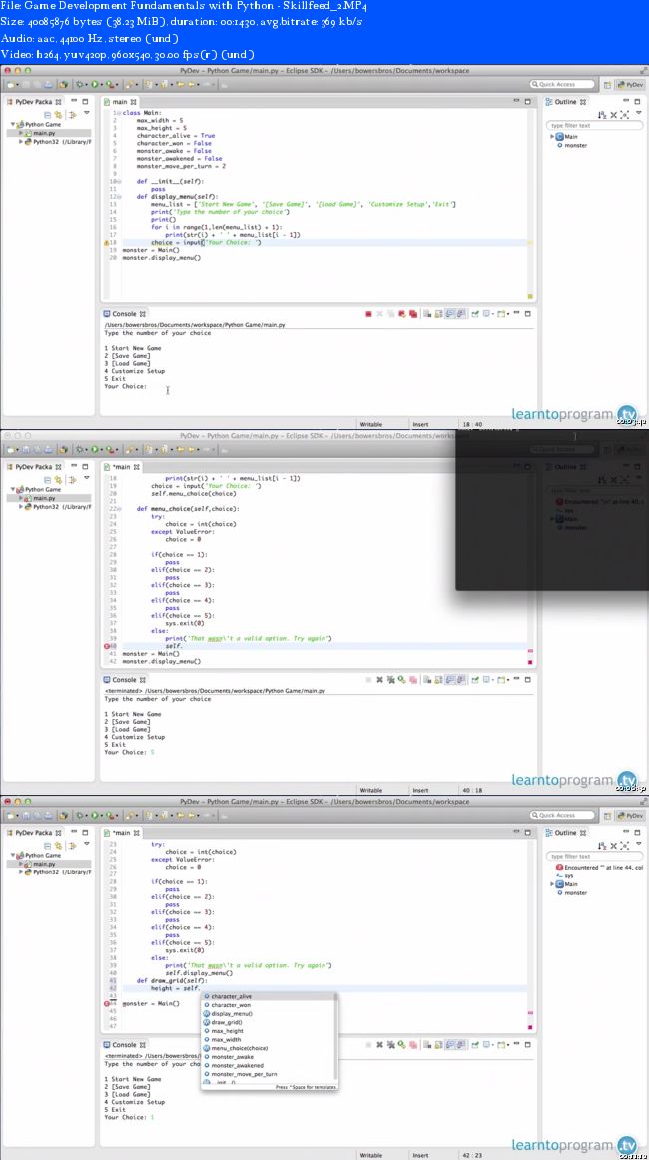Screen dimensions: 649x1160
Task: Select main.py in bottom frame package tree
Action: 44,864
